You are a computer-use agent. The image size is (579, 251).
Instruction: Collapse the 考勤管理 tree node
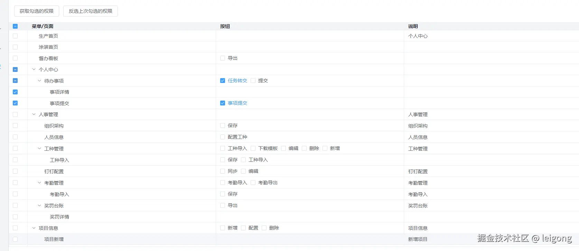click(39, 183)
